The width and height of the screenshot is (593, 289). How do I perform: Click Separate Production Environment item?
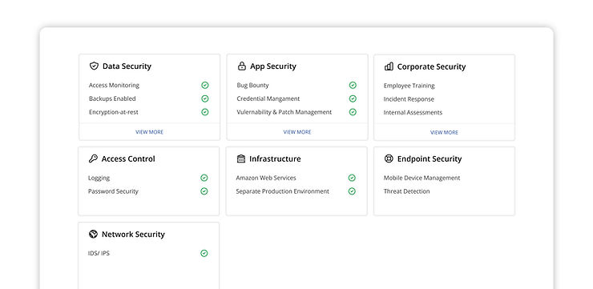click(283, 191)
